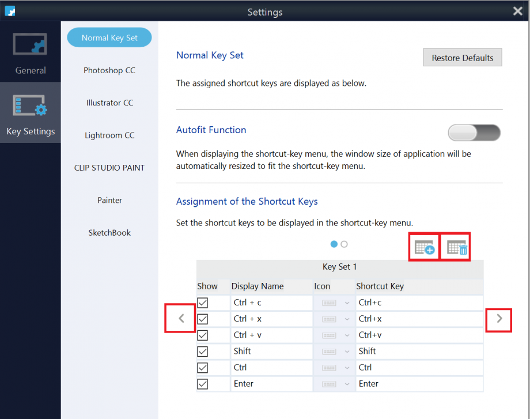Edit display name field 'Shift'
Screen dimensions: 530x419
(271, 352)
